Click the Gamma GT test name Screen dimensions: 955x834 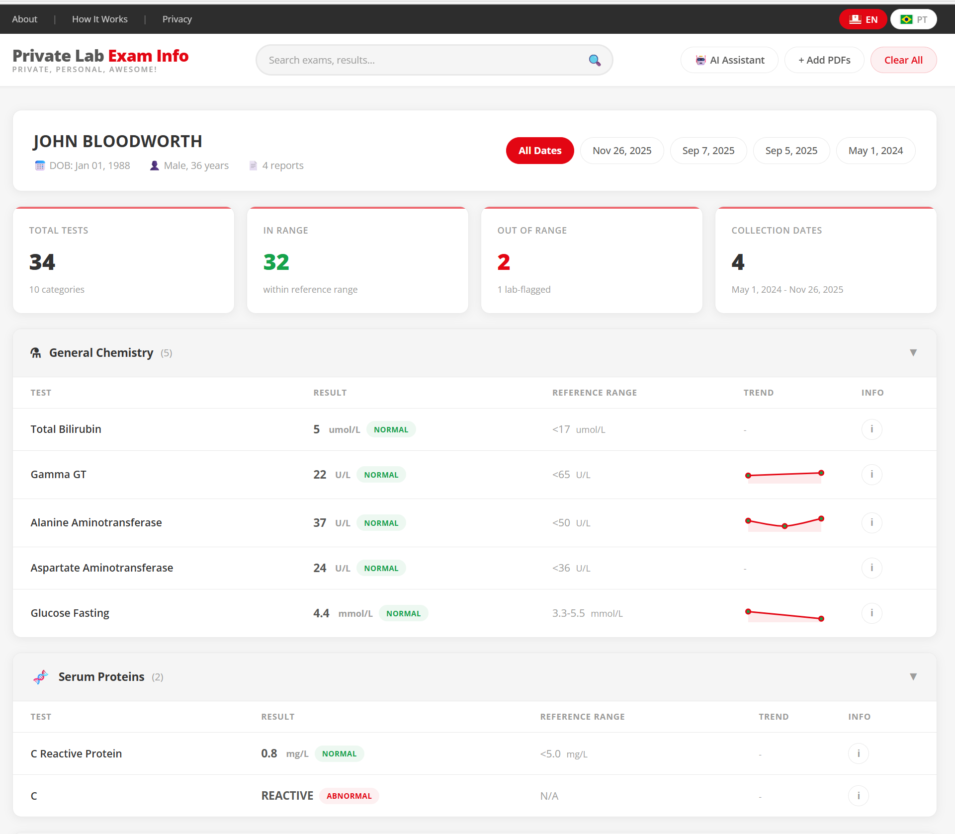click(58, 475)
